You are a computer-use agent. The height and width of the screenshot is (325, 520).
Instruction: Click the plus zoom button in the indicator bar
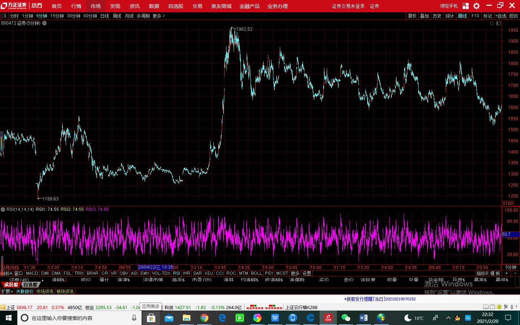pos(506,273)
